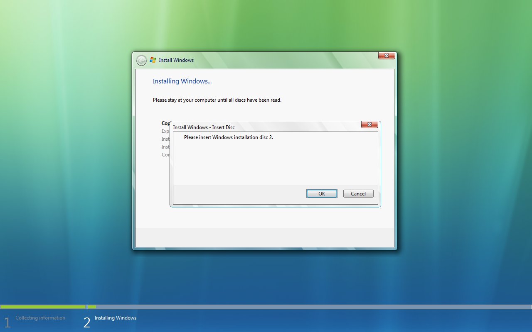Click the Collecting information progress bar
This screenshot has width=532, height=332.
click(43, 307)
